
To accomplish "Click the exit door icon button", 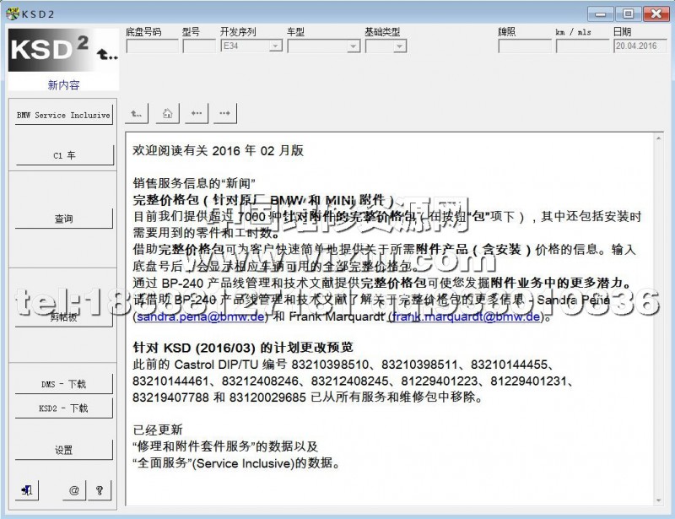I will (27, 490).
